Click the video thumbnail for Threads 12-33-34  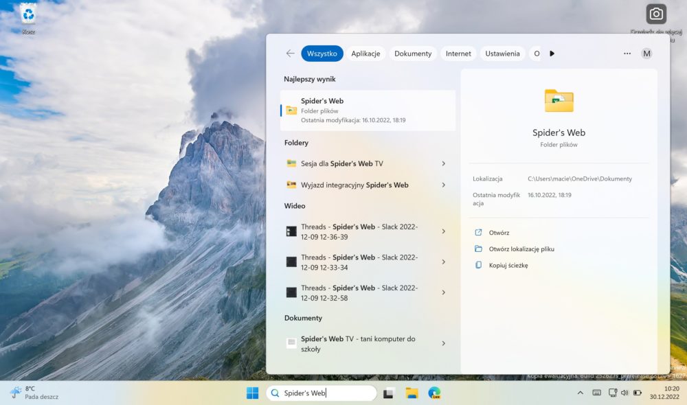point(291,262)
